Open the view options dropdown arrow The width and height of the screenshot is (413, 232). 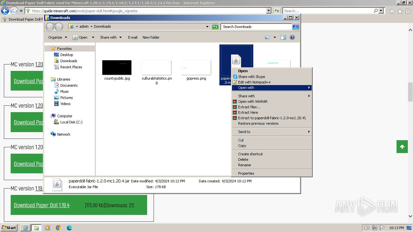pos(275,37)
